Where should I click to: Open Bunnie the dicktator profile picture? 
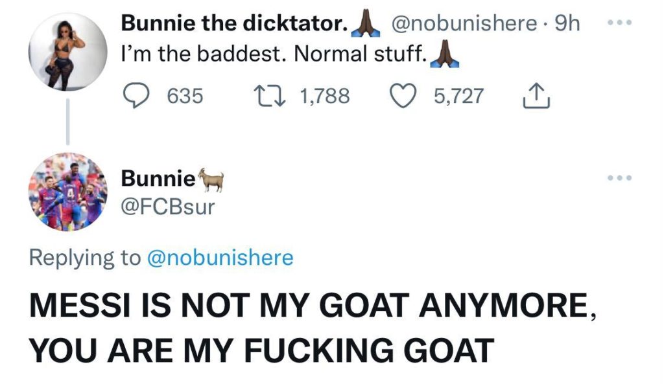(x=68, y=52)
